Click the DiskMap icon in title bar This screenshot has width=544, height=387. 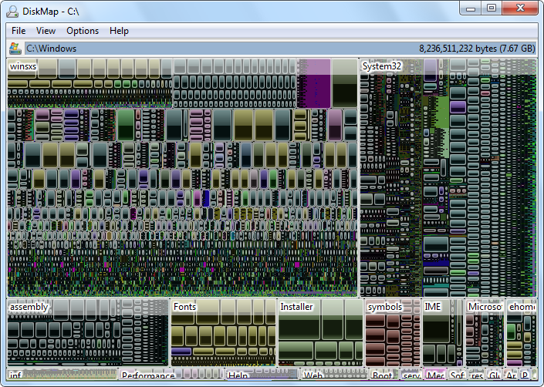[x=12, y=12]
